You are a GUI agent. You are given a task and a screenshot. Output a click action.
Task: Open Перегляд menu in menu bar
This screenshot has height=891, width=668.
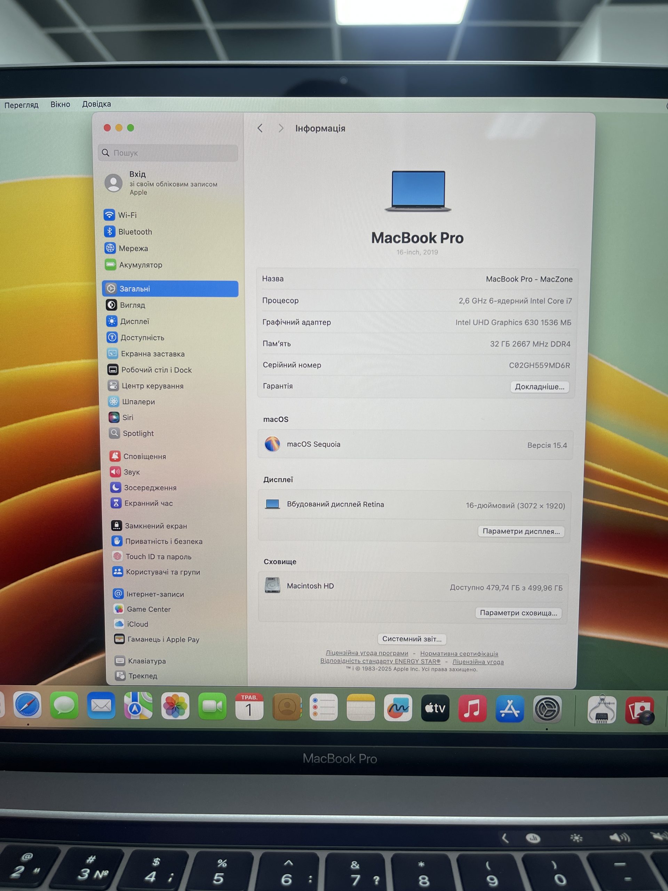(21, 105)
